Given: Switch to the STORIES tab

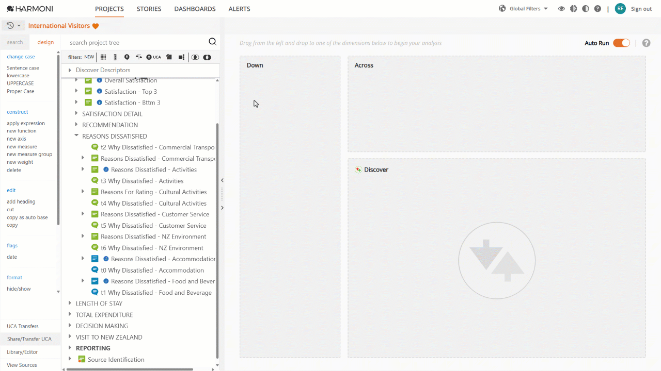Looking at the screenshot, I should [x=149, y=9].
